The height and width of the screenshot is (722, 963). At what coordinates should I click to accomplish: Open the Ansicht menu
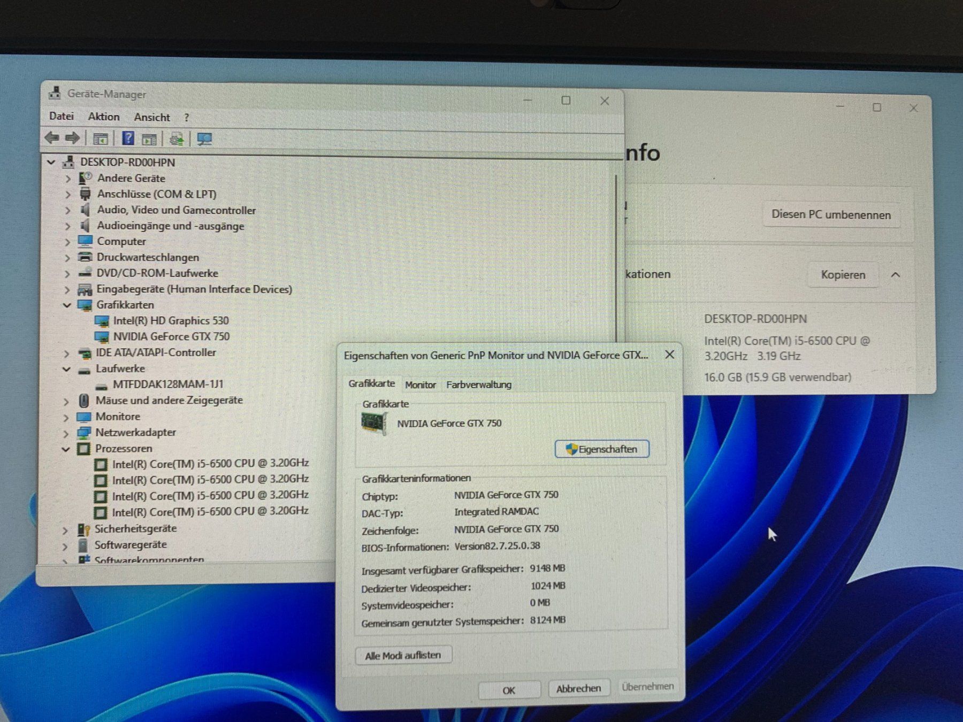(x=152, y=117)
